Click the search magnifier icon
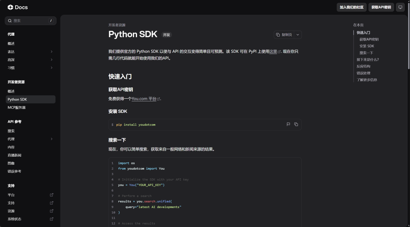The width and height of the screenshot is (410, 227). [x=9, y=20]
